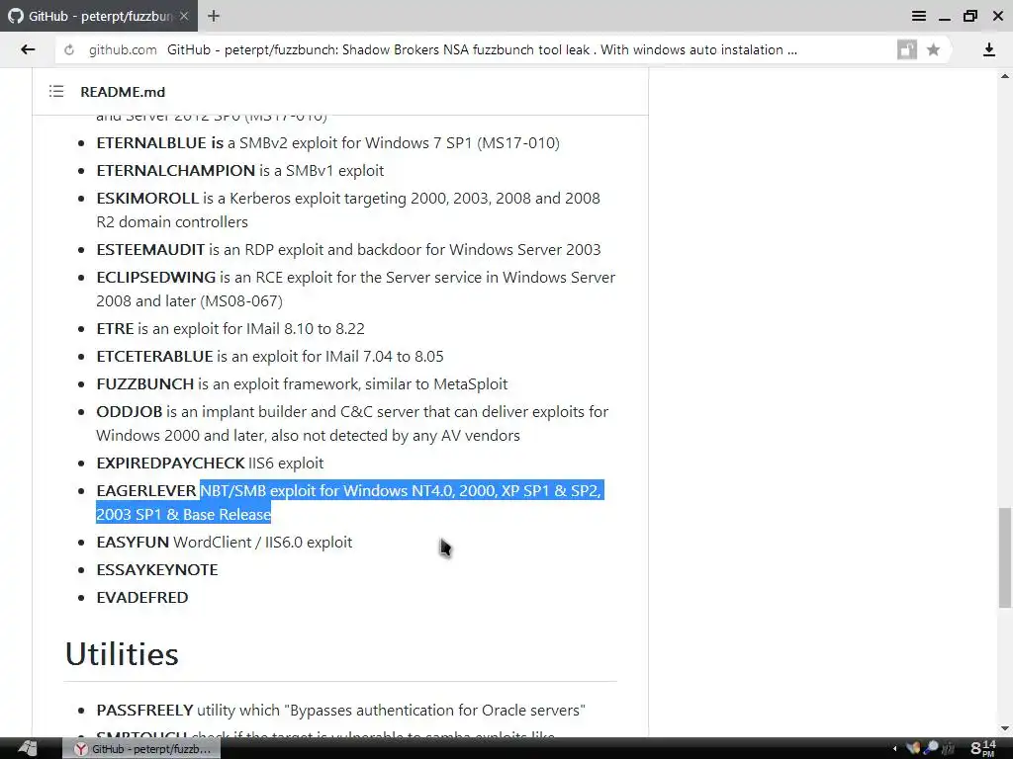Click highlighted NBT/SMB exploit text
The image size is (1013, 759).
[349, 502]
